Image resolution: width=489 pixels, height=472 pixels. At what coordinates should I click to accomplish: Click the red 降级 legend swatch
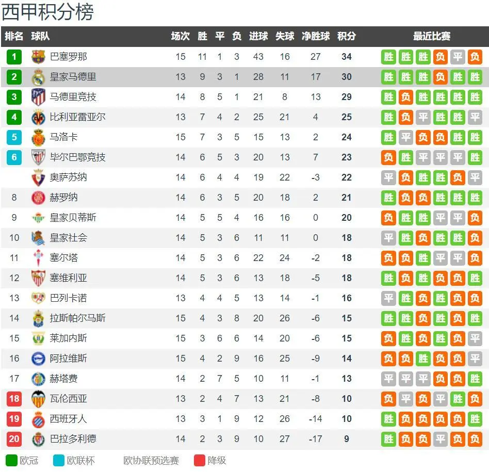tap(200, 461)
